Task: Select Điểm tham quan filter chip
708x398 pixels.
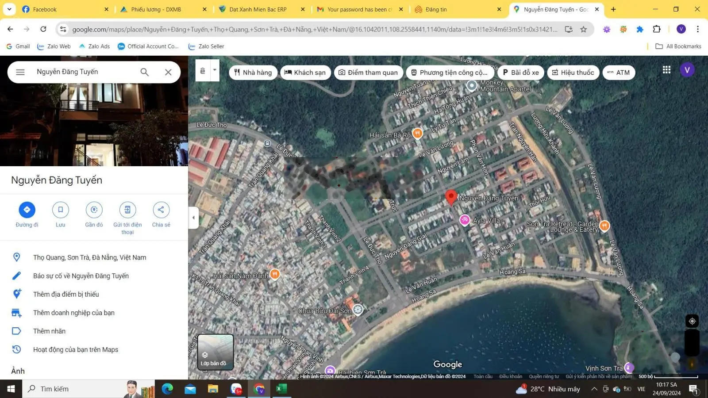Action: pos(368,73)
